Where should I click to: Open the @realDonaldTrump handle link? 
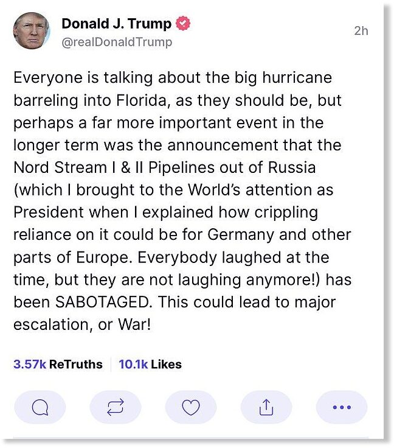pos(117,42)
